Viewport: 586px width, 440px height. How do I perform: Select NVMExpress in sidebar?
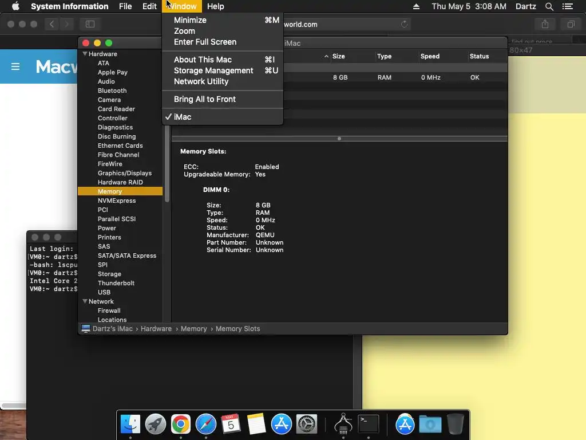click(117, 201)
